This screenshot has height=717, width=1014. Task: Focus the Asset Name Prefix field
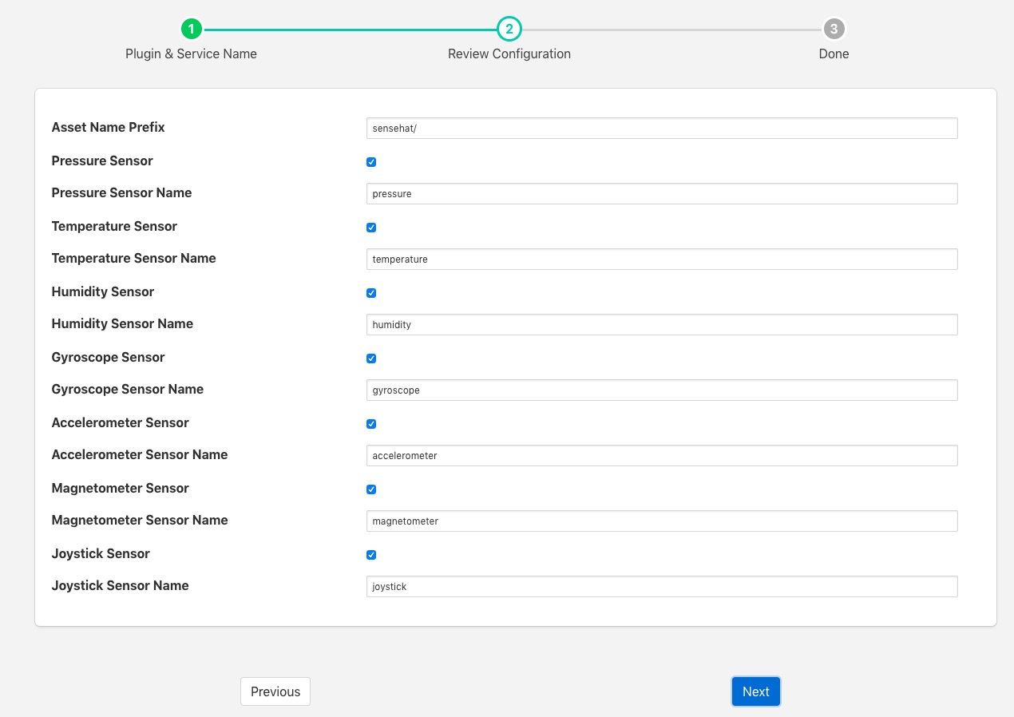click(661, 129)
